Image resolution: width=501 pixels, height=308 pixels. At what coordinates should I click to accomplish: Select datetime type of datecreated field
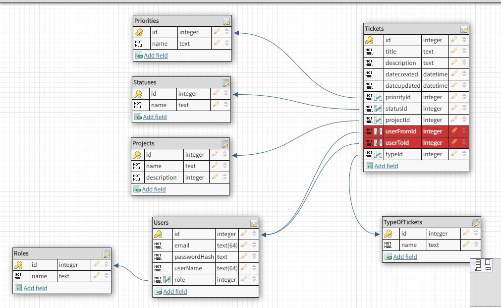click(435, 74)
